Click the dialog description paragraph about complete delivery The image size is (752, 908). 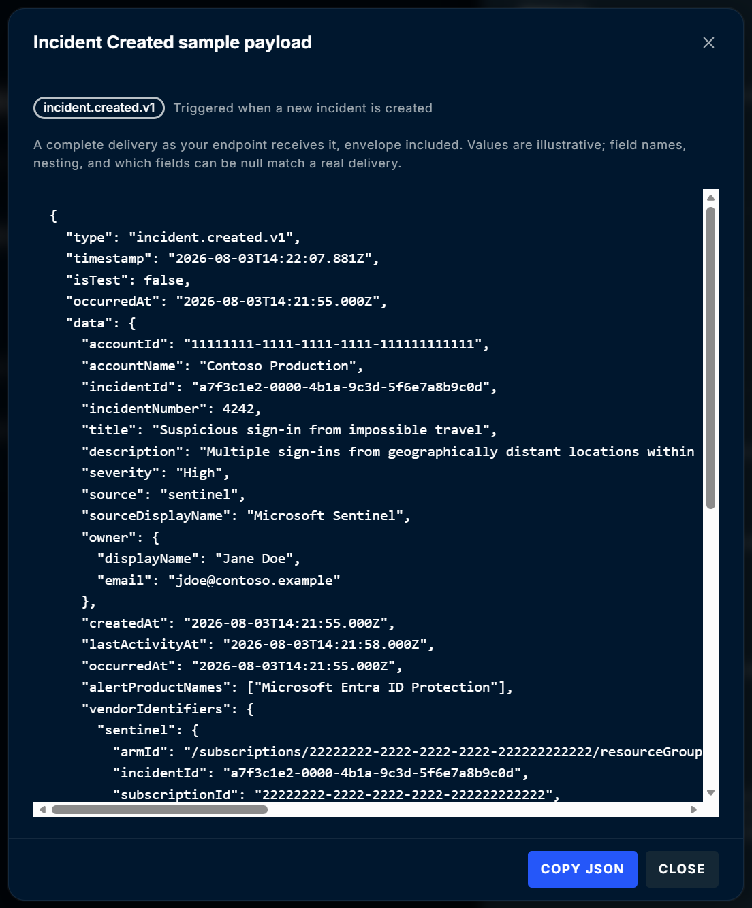[x=360, y=154]
